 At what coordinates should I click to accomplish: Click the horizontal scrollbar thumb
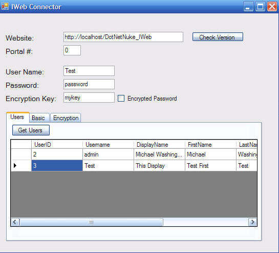click(x=91, y=222)
